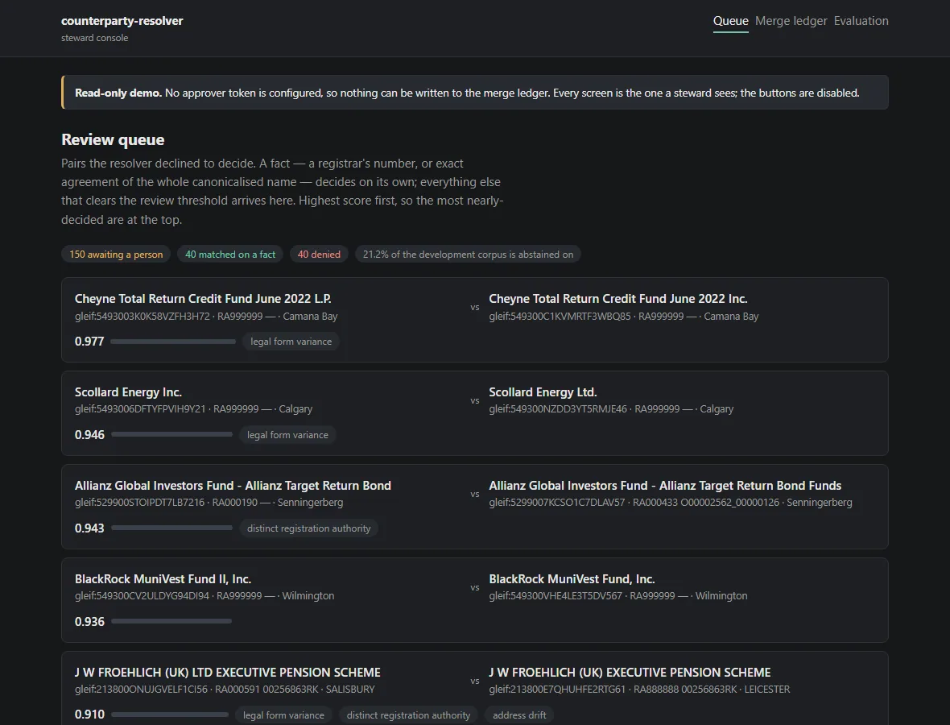Open J W FROEHLICH (UK) LTD EXECUTIVE PENSION SCHEME
950x725 pixels.
(x=227, y=673)
